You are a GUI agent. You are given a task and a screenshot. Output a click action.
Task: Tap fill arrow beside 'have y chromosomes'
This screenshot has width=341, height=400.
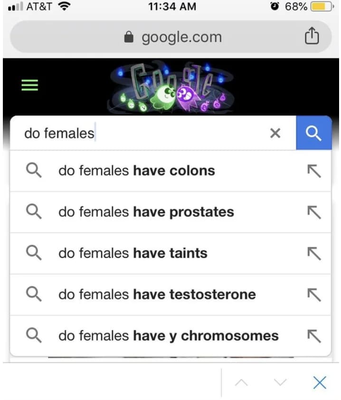click(x=314, y=336)
